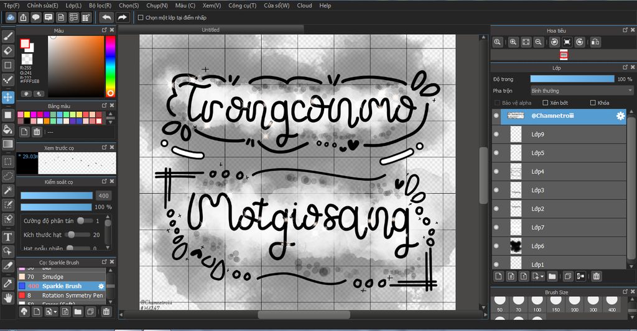
Task: Toggle the 'Khóa' lock checkbox
Action: [593, 102]
